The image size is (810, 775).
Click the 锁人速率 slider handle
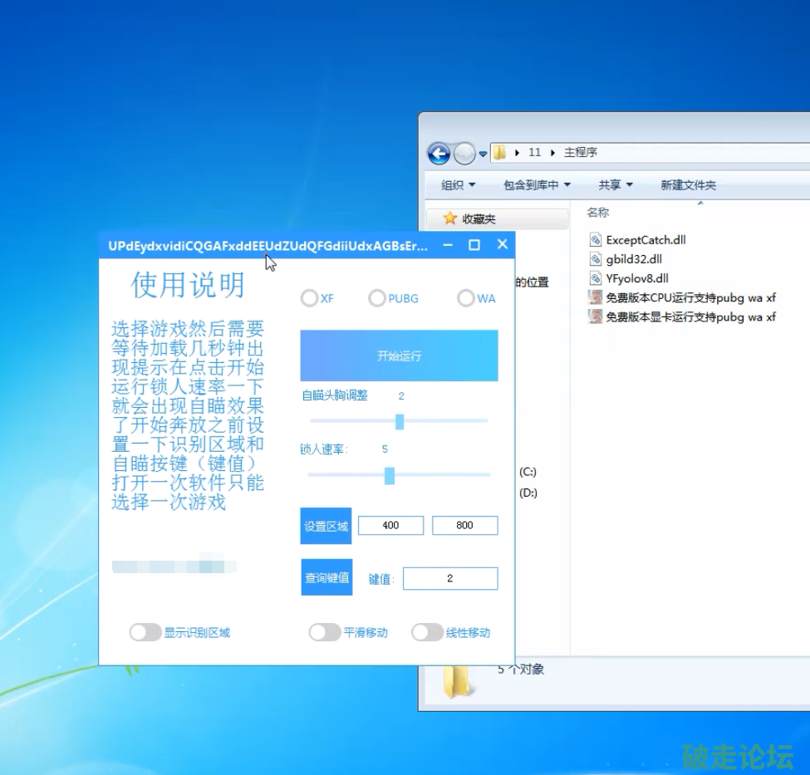pyautogui.click(x=389, y=475)
